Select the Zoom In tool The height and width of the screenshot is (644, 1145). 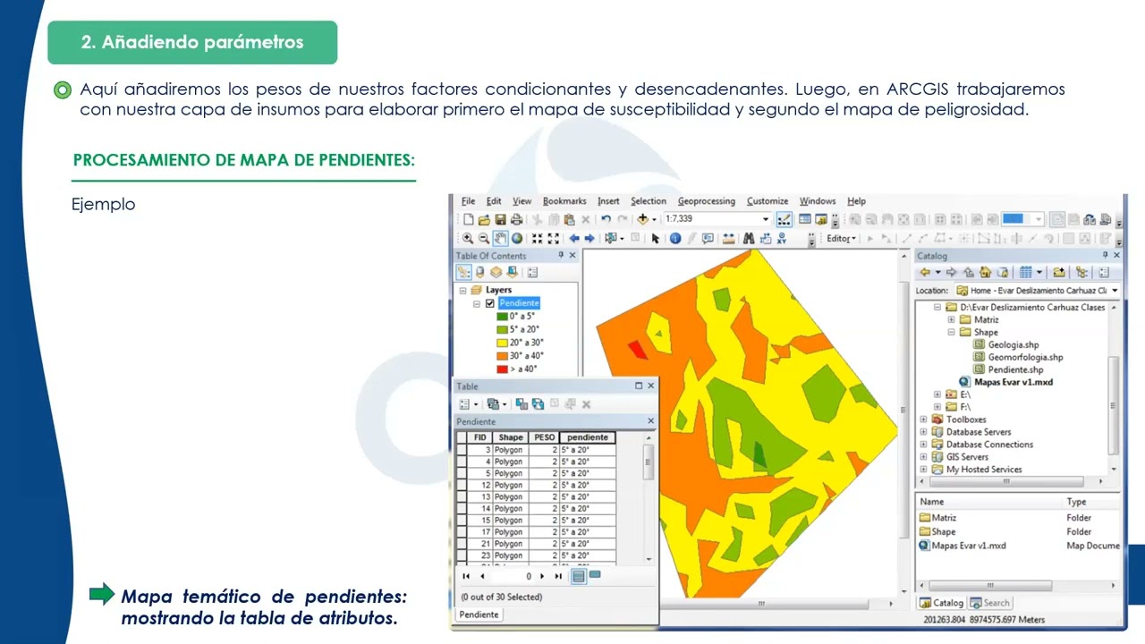click(x=468, y=239)
